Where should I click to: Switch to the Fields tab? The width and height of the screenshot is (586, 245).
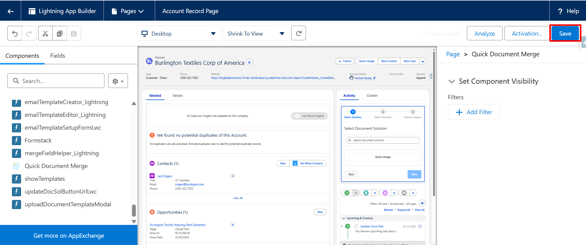coord(58,56)
